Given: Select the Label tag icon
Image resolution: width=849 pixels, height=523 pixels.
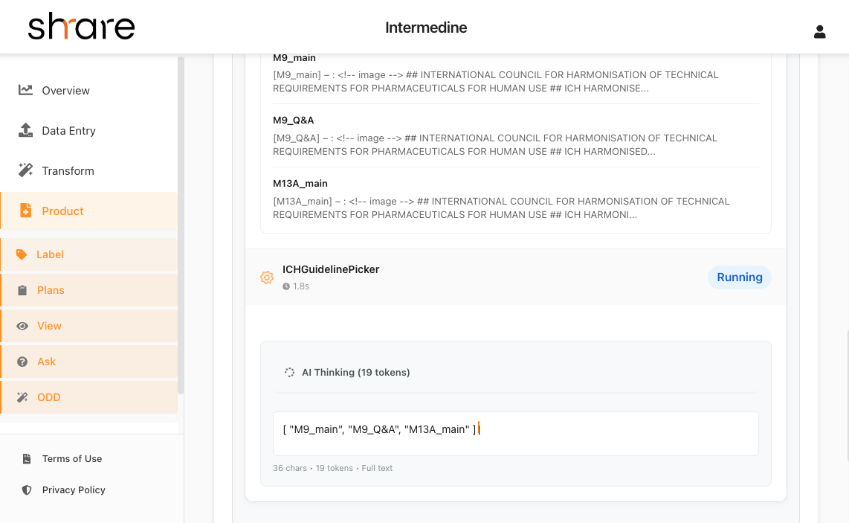Looking at the screenshot, I should click(23, 254).
